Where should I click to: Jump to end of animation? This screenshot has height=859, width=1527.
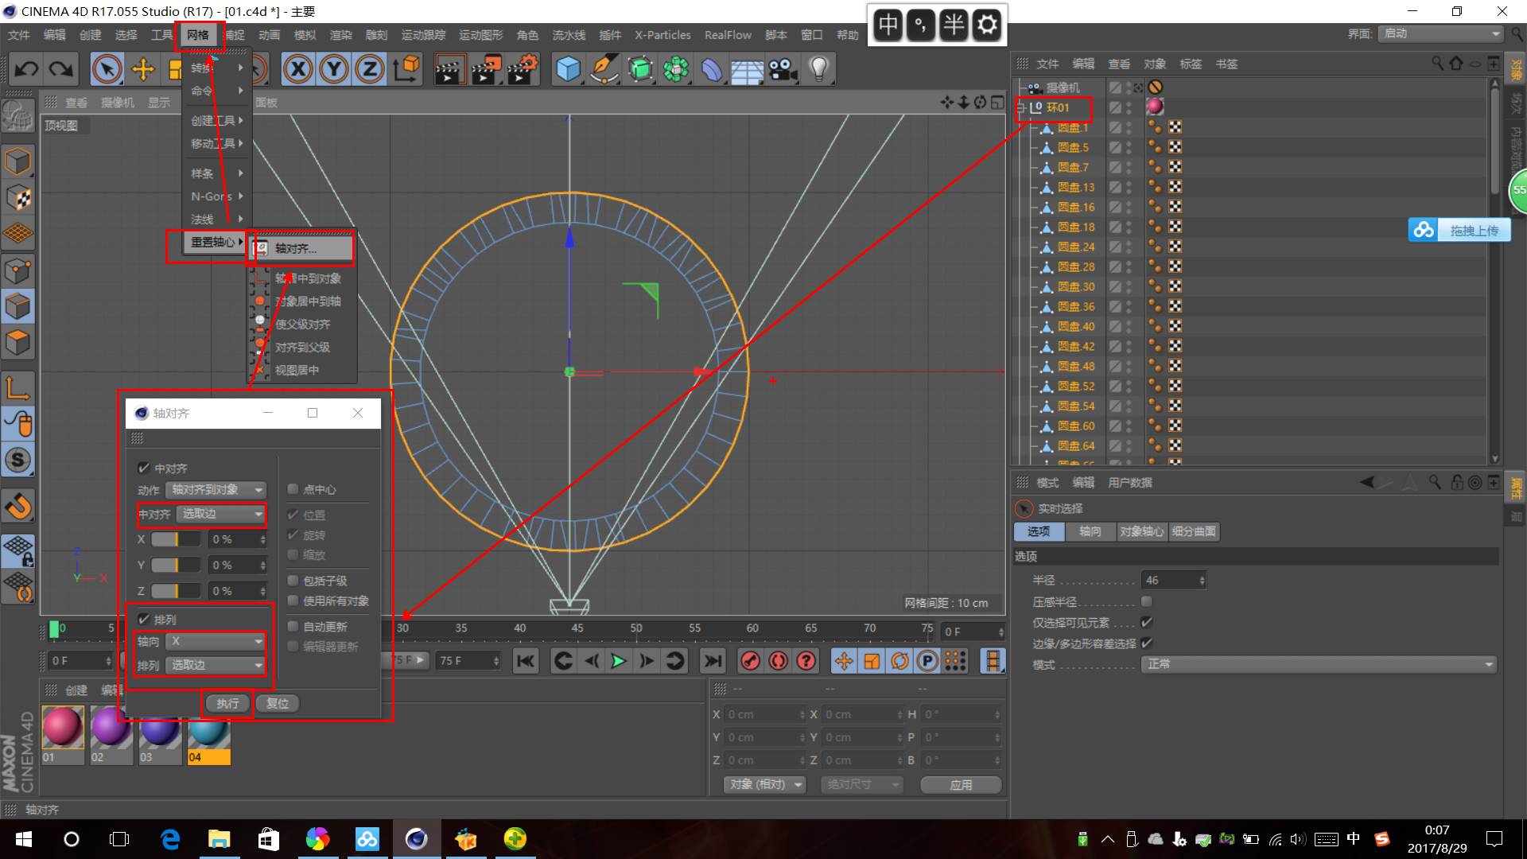(713, 661)
